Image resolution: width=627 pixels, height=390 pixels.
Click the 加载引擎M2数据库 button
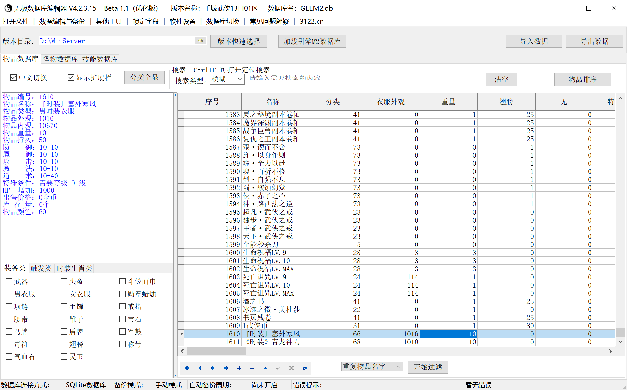tap(312, 41)
